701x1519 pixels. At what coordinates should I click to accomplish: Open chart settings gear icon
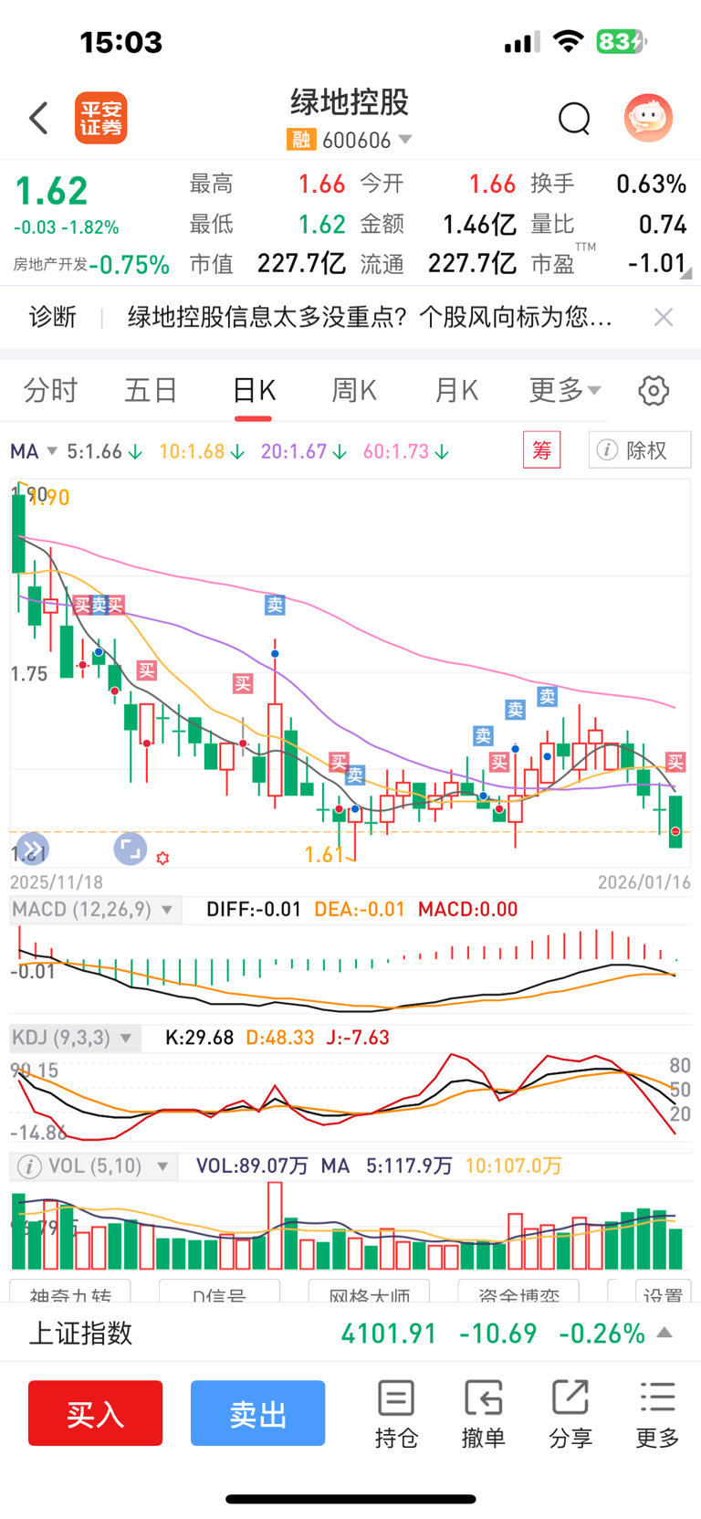pos(653,391)
